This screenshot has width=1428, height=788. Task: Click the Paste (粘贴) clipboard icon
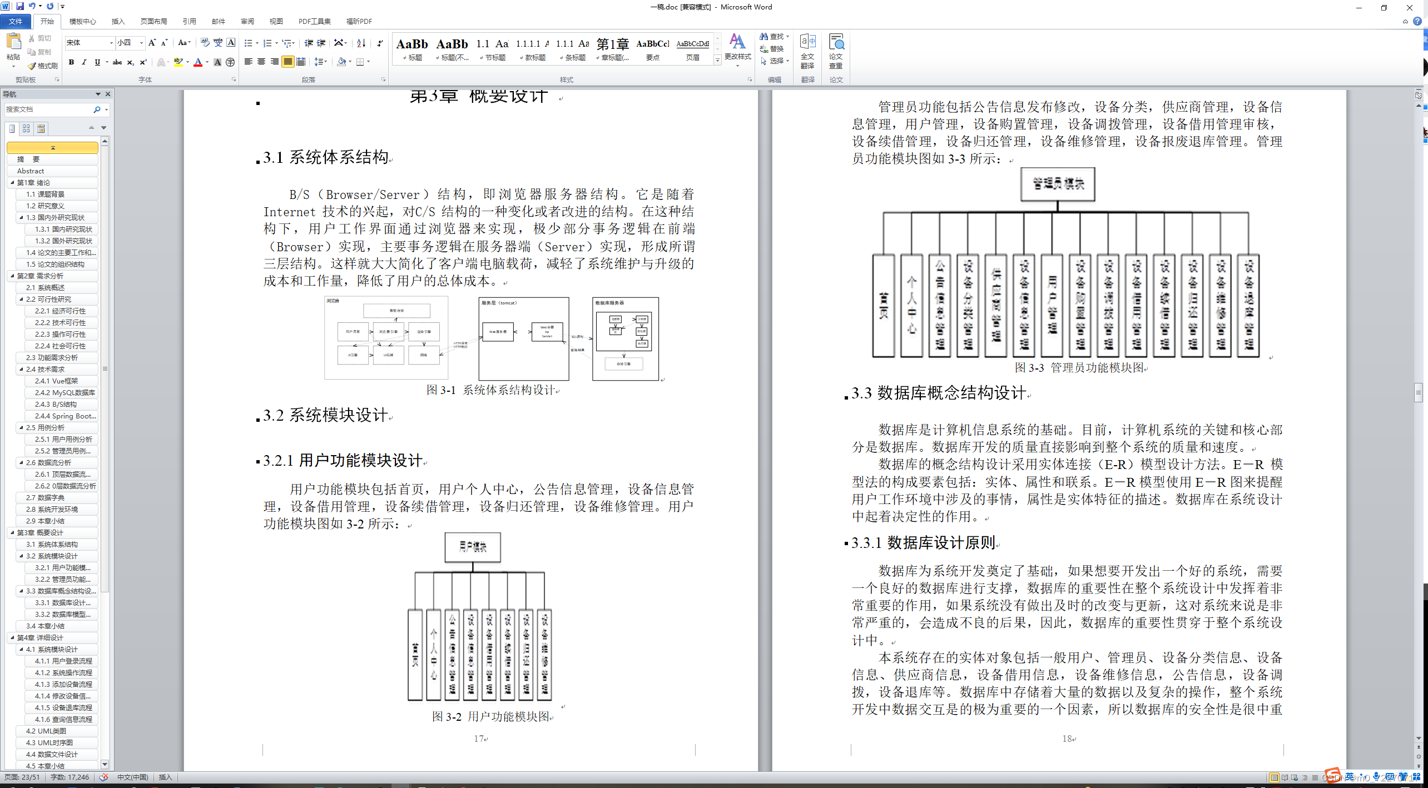coord(13,43)
